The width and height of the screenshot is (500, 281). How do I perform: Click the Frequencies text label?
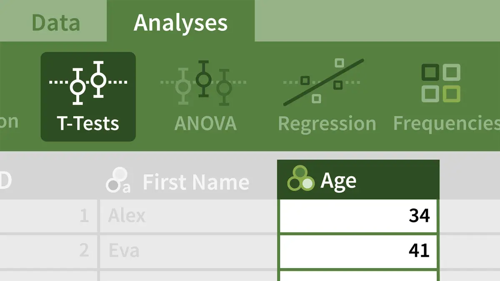[x=446, y=123]
